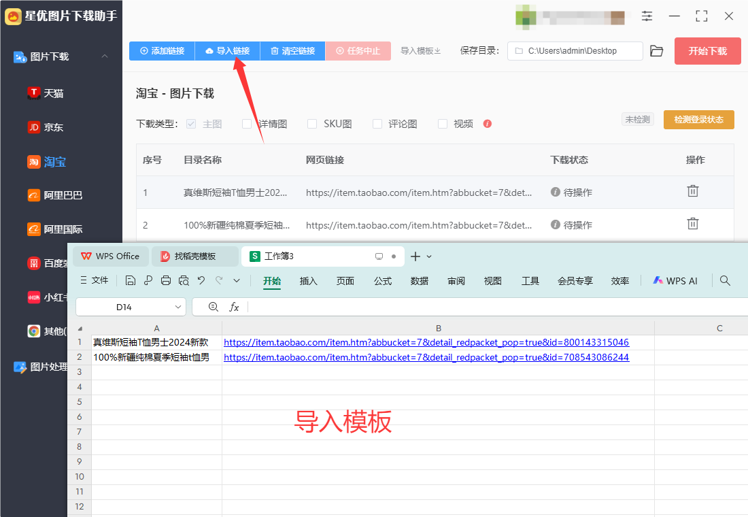Click the Xiaohongshu (小红书) sidebar icon
The height and width of the screenshot is (517, 748).
coord(34,297)
